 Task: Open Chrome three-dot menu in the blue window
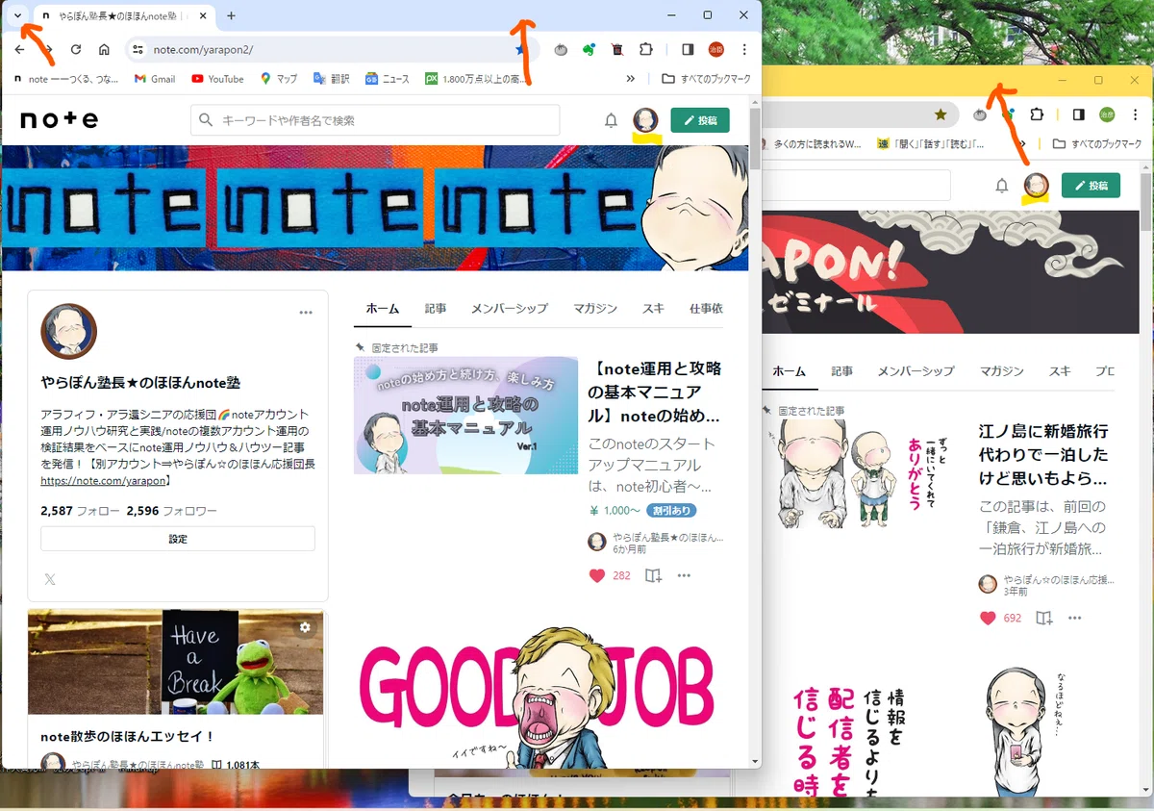pyautogui.click(x=744, y=49)
